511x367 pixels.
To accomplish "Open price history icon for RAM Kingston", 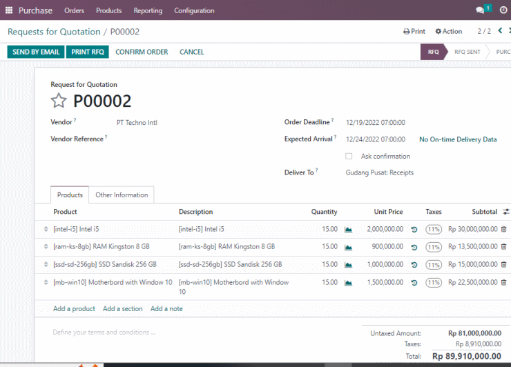I will coord(414,248).
